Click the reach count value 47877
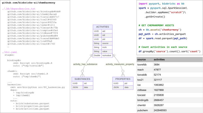Image resolution: width=203 pixels, height=113 pixels. coord(157,70)
